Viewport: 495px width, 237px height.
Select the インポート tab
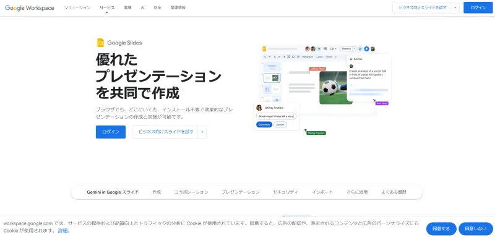tap(322, 192)
